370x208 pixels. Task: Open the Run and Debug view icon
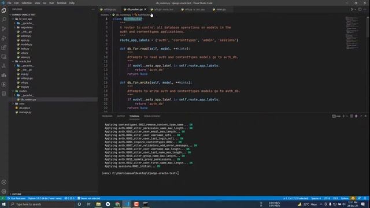4,38
